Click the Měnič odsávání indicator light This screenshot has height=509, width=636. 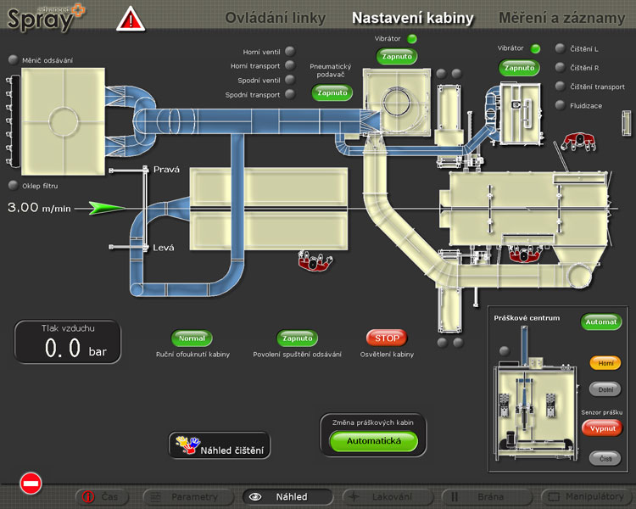point(13,59)
